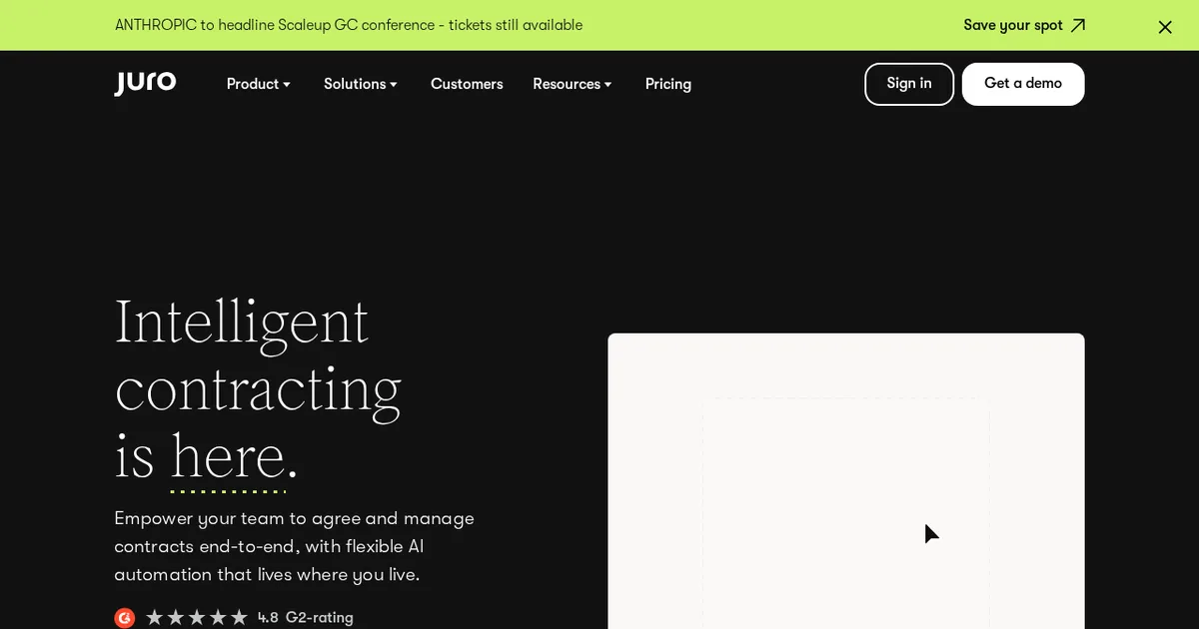Open the Resources dropdown menu
The width and height of the screenshot is (1199, 629).
click(x=572, y=84)
